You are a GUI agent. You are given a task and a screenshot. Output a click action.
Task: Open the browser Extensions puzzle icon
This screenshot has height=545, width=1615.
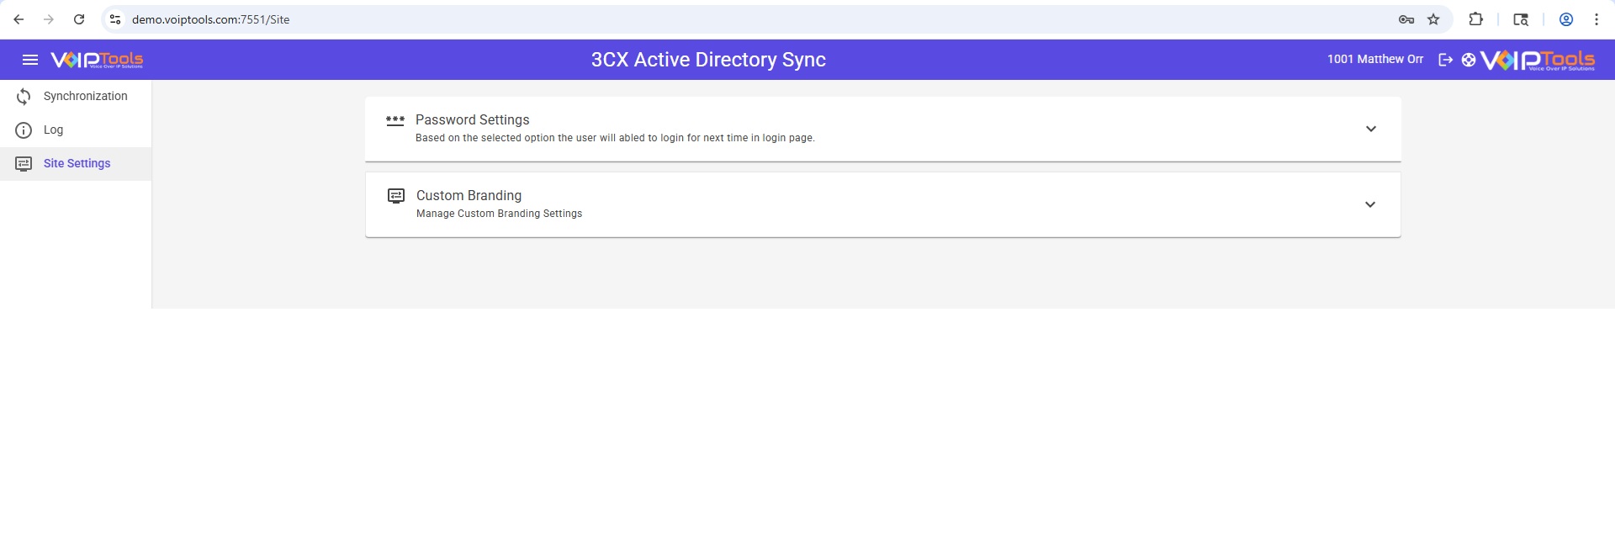[1475, 19]
